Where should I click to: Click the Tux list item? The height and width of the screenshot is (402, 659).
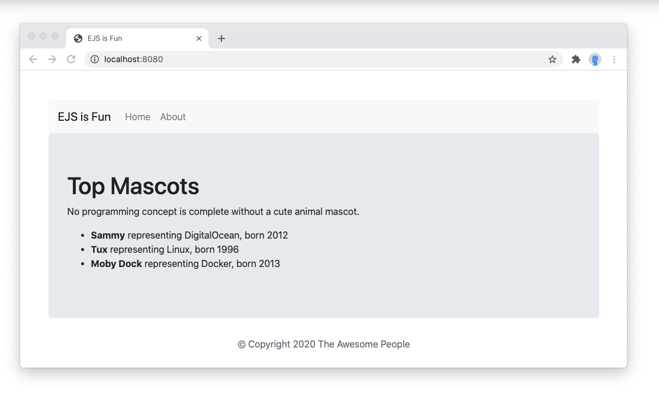tap(165, 249)
